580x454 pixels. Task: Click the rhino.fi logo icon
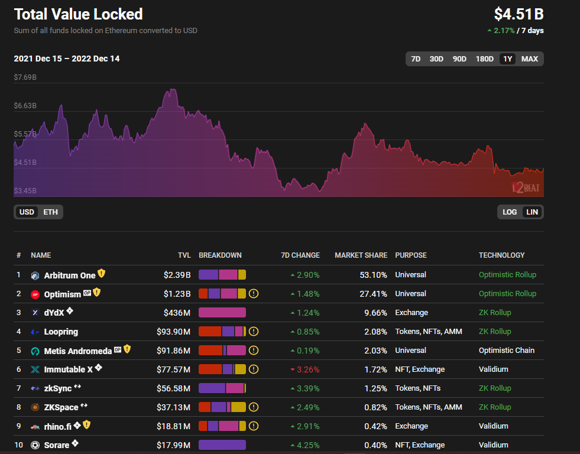[x=35, y=427]
